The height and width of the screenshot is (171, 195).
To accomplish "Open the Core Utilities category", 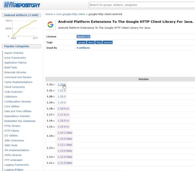I will 12,106.
